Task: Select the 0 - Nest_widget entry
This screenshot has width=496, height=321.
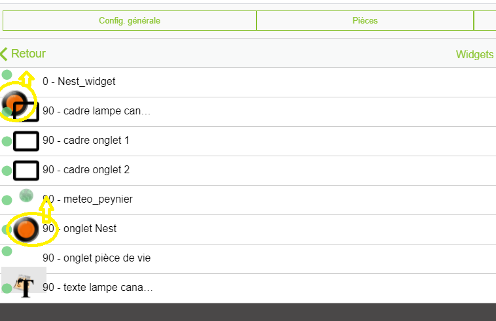Action: tap(79, 82)
